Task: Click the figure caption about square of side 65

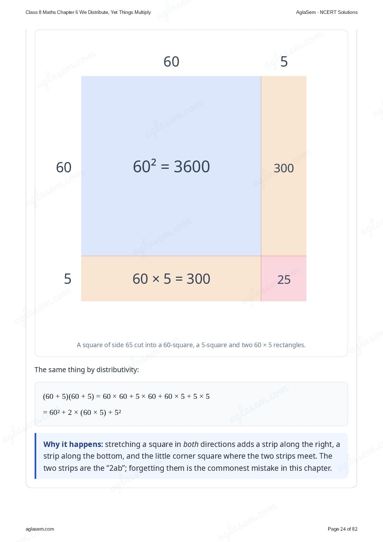Action: pyautogui.click(x=191, y=345)
